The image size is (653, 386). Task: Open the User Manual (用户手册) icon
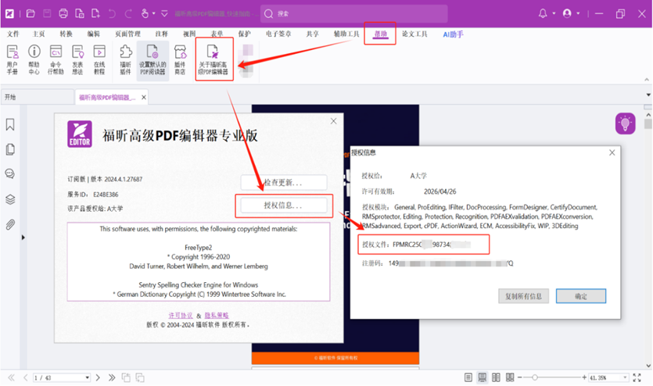click(x=12, y=59)
